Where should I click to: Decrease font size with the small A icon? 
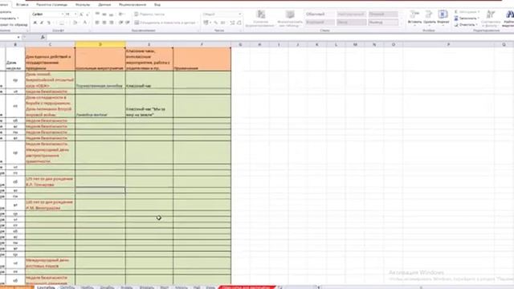pos(88,14)
